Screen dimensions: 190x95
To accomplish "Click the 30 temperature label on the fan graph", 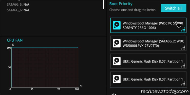I will (32, 89).
